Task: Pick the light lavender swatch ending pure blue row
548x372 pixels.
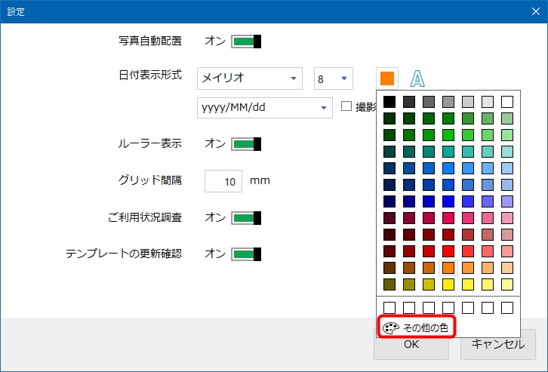Action: pyautogui.click(x=507, y=201)
